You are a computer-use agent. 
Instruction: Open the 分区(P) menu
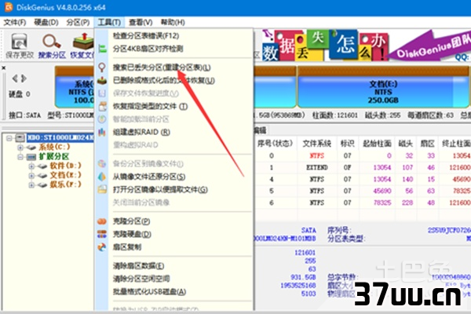click(x=78, y=22)
